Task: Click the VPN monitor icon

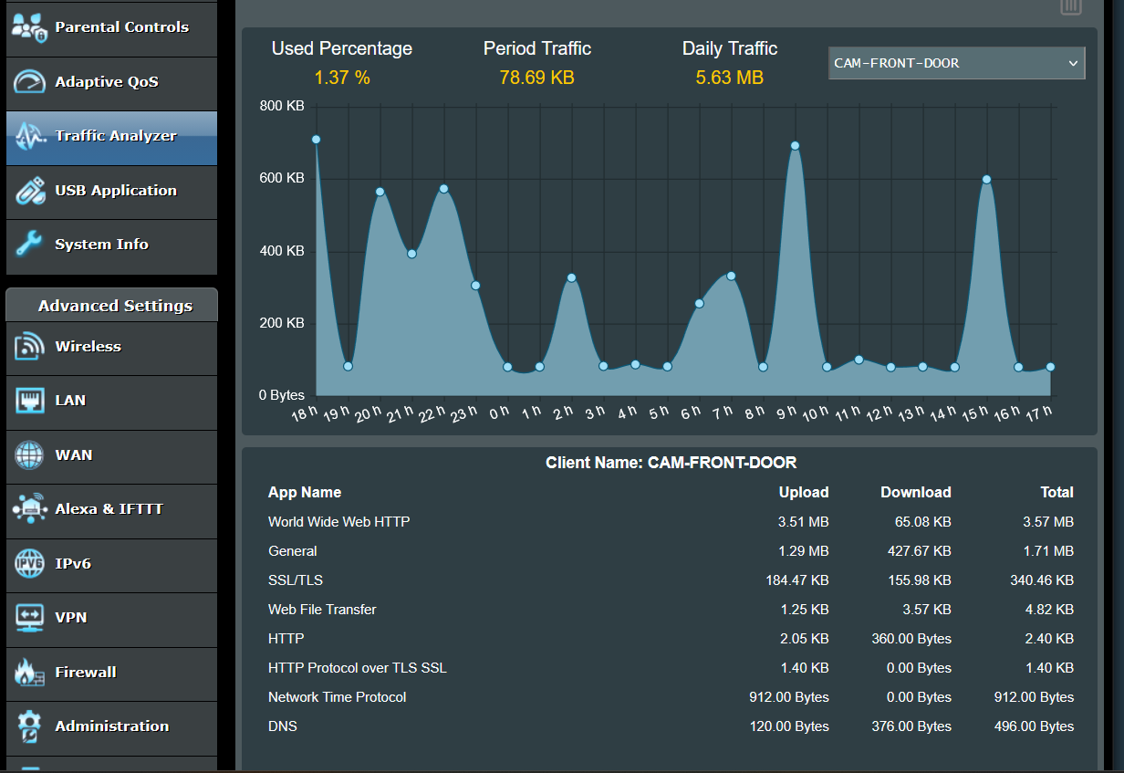Action: point(29,618)
